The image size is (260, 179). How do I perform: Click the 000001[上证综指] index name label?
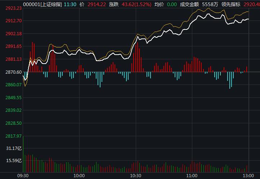click(x=42, y=4)
